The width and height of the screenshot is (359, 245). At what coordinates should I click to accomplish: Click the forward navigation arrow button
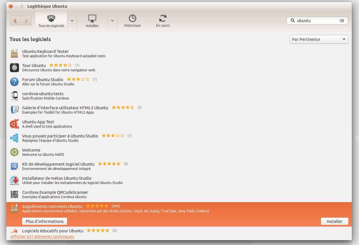point(26,21)
